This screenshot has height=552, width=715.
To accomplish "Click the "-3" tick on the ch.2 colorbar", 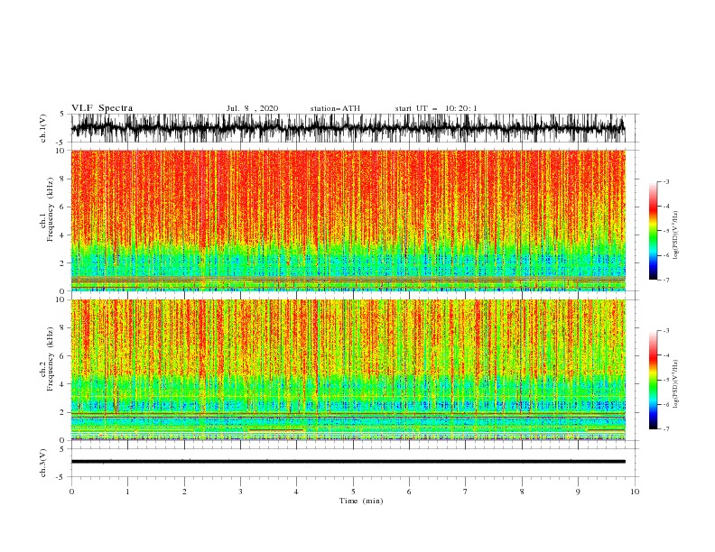I will (665, 331).
